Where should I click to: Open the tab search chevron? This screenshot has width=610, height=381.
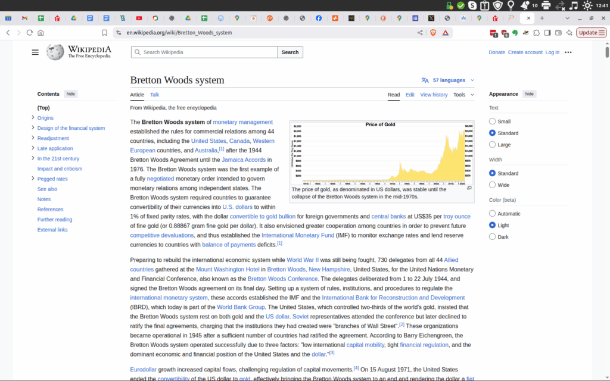pos(567,18)
